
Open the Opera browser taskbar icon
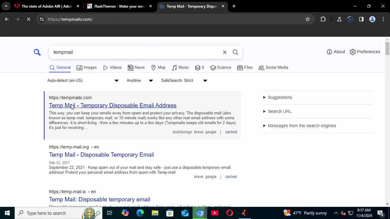(230, 213)
